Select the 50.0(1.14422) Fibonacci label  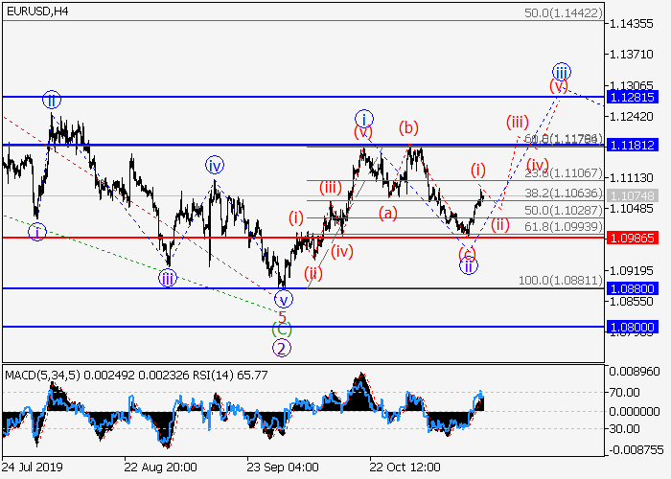tap(564, 14)
